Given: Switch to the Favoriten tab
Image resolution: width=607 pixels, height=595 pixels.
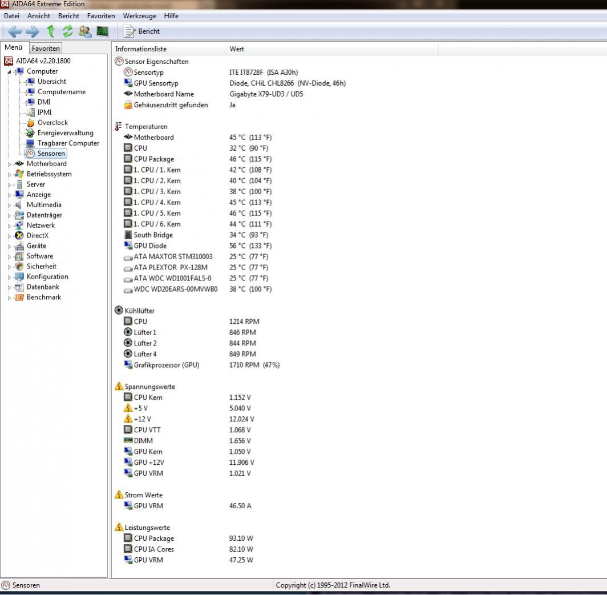Looking at the screenshot, I should 46,49.
